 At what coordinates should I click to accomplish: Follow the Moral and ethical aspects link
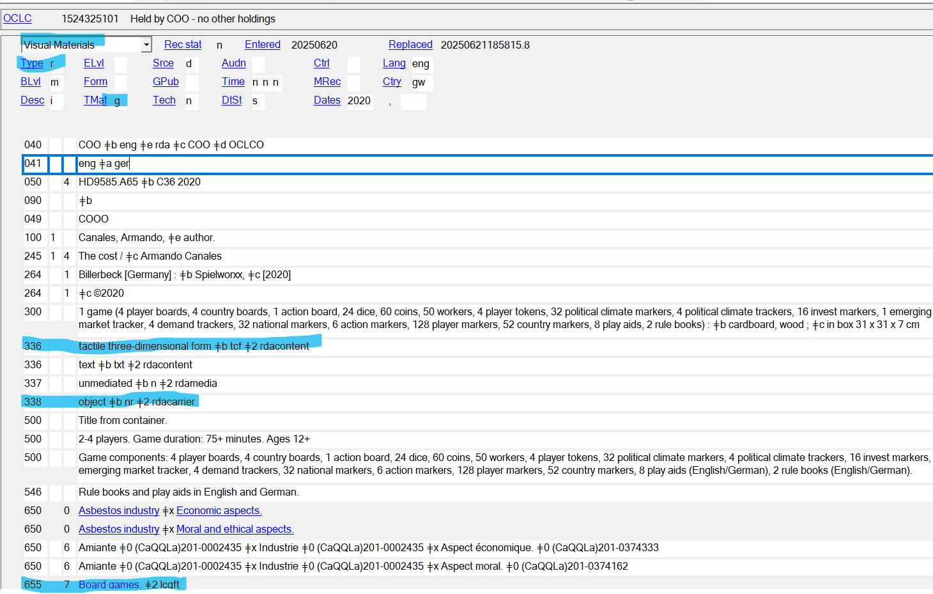[x=235, y=529]
